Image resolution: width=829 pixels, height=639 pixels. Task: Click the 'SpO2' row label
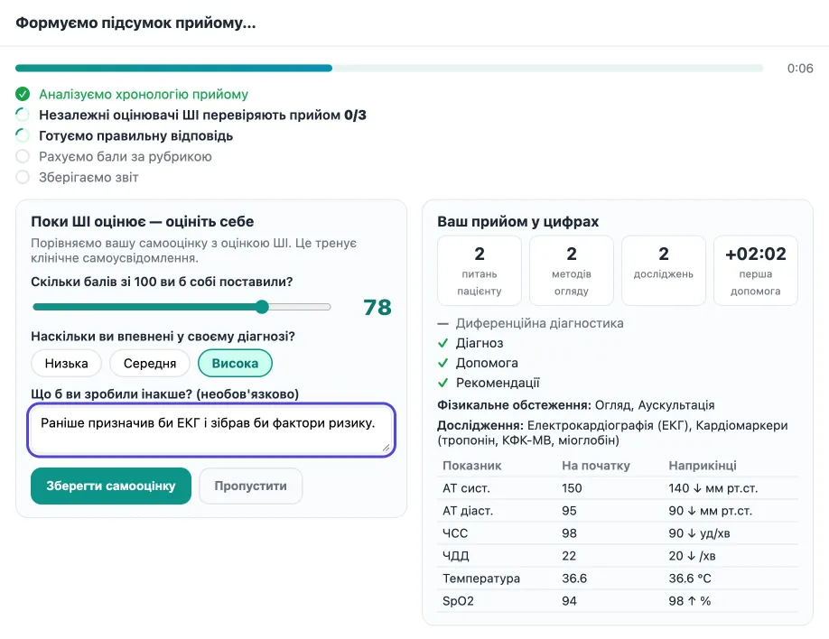pos(458,601)
